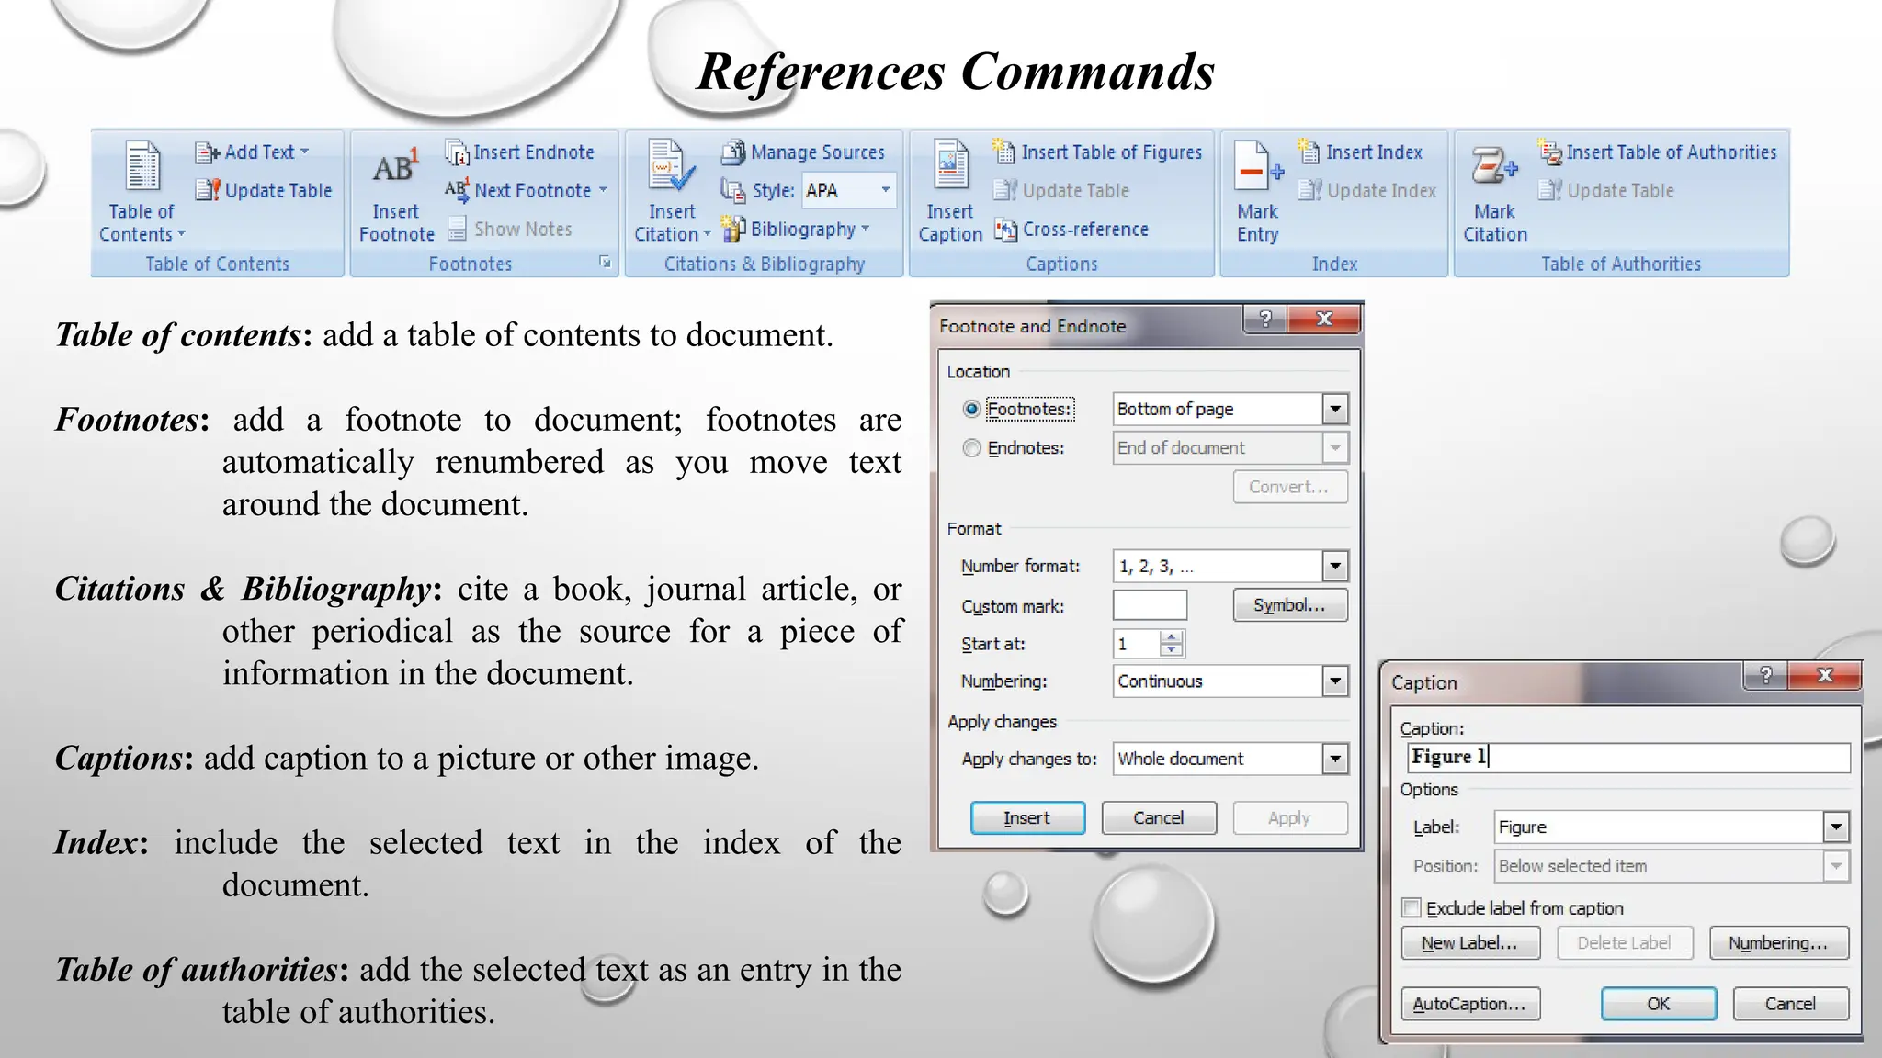This screenshot has height=1058, width=1882.
Task: Click the Start at spinner control
Action: (1171, 644)
